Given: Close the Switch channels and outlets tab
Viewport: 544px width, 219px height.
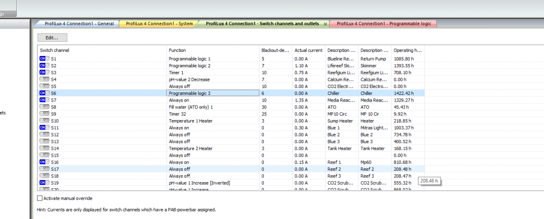Looking at the screenshot, I should tap(325, 24).
